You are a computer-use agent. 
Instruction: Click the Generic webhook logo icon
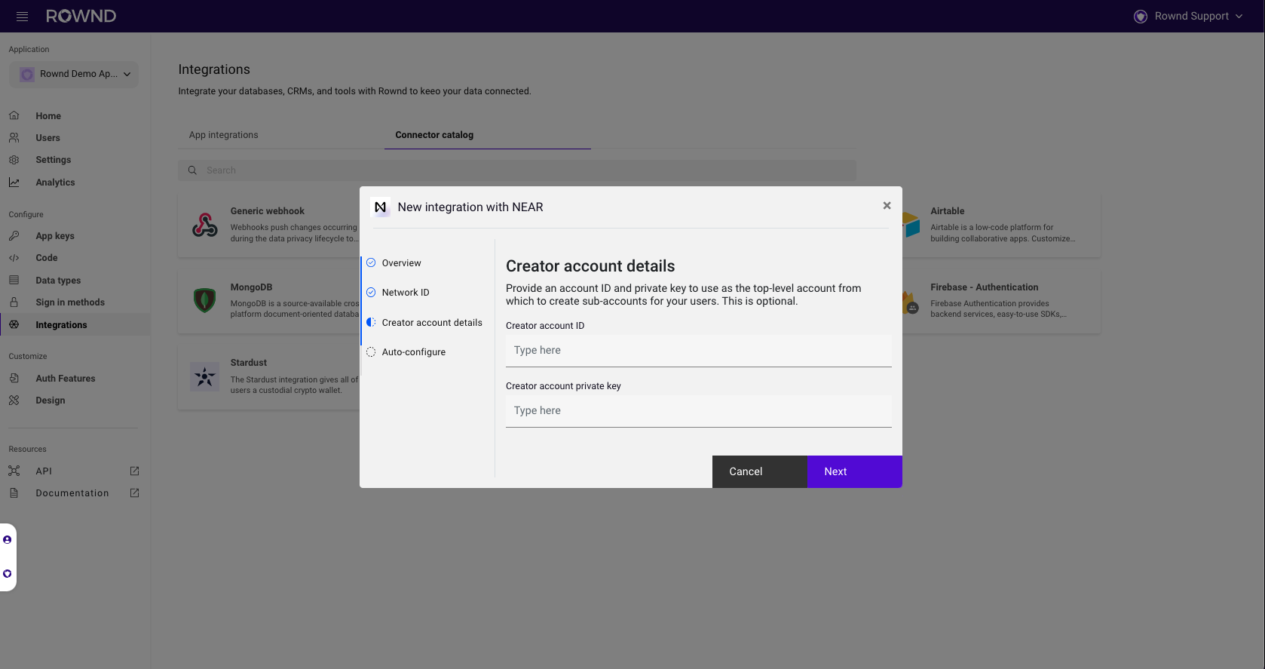pos(205,225)
